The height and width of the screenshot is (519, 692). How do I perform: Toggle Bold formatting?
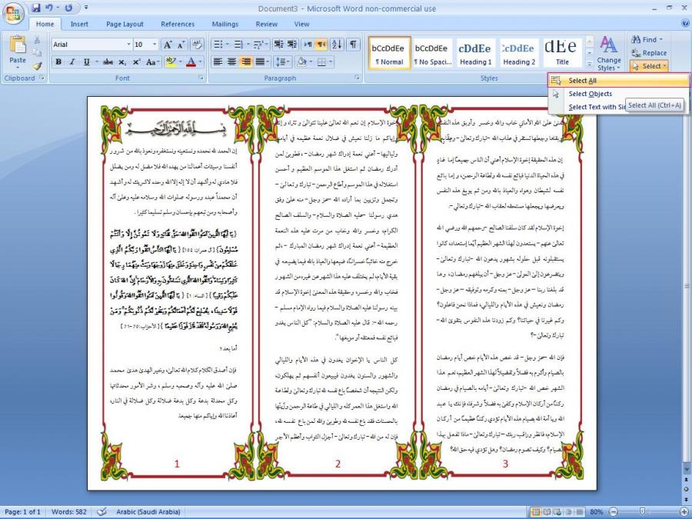(58, 62)
